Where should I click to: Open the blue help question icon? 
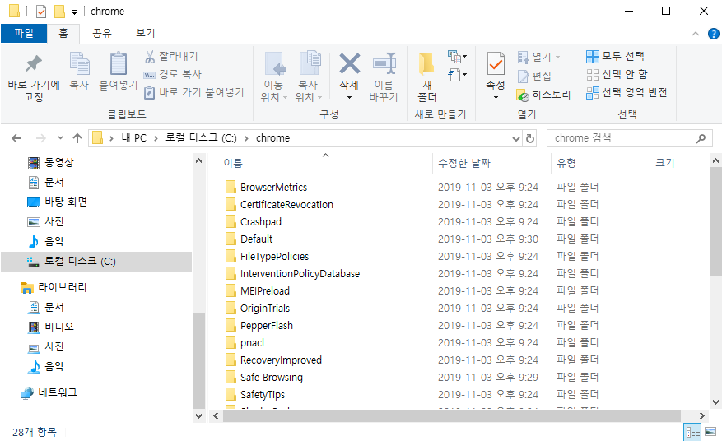[713, 34]
